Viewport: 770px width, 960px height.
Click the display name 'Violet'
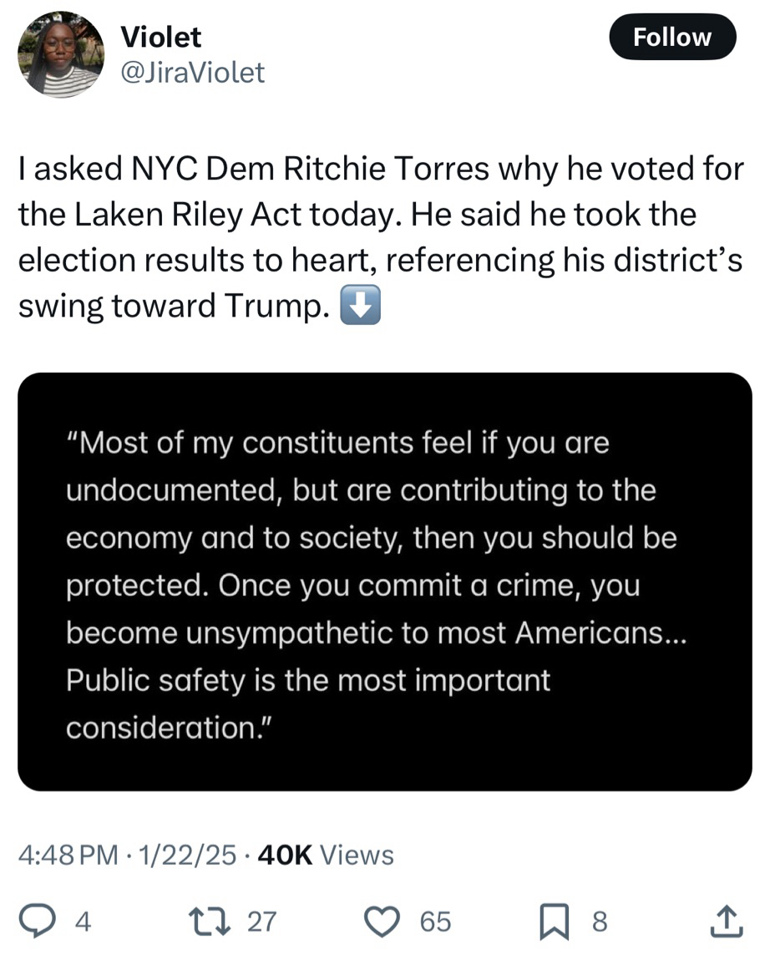coord(161,37)
